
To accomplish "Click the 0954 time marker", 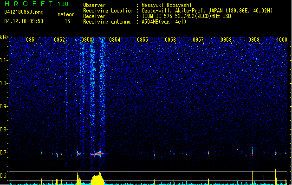I will pyautogui.click(x=115, y=40).
